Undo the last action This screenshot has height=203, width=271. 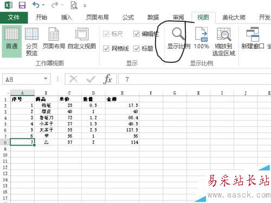tap(36, 5)
